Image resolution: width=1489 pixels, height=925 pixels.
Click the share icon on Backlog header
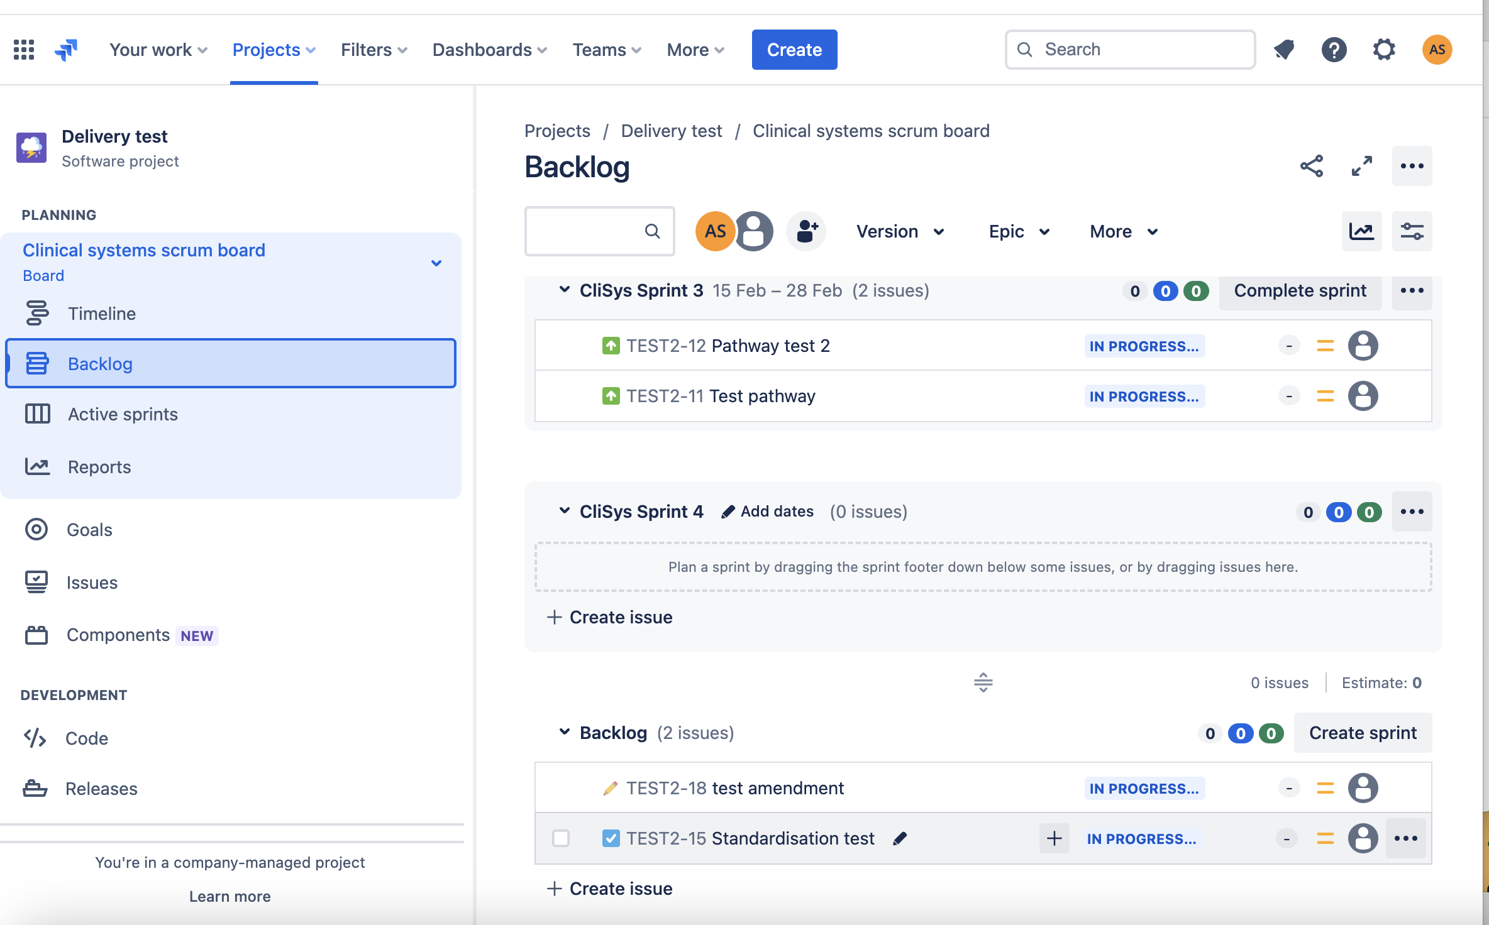click(x=1312, y=167)
